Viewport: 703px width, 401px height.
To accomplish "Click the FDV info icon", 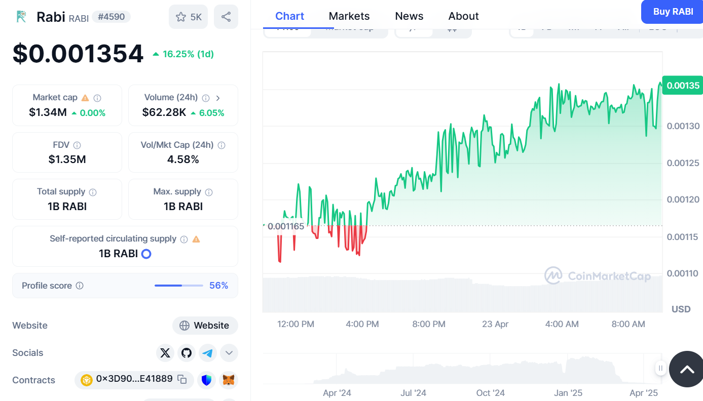I will pos(77,145).
